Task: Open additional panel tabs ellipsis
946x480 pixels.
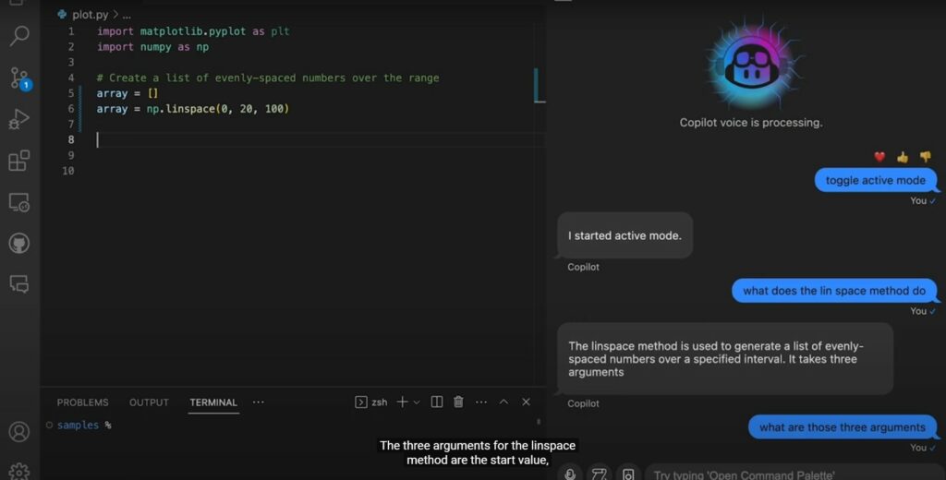Action: (x=259, y=402)
